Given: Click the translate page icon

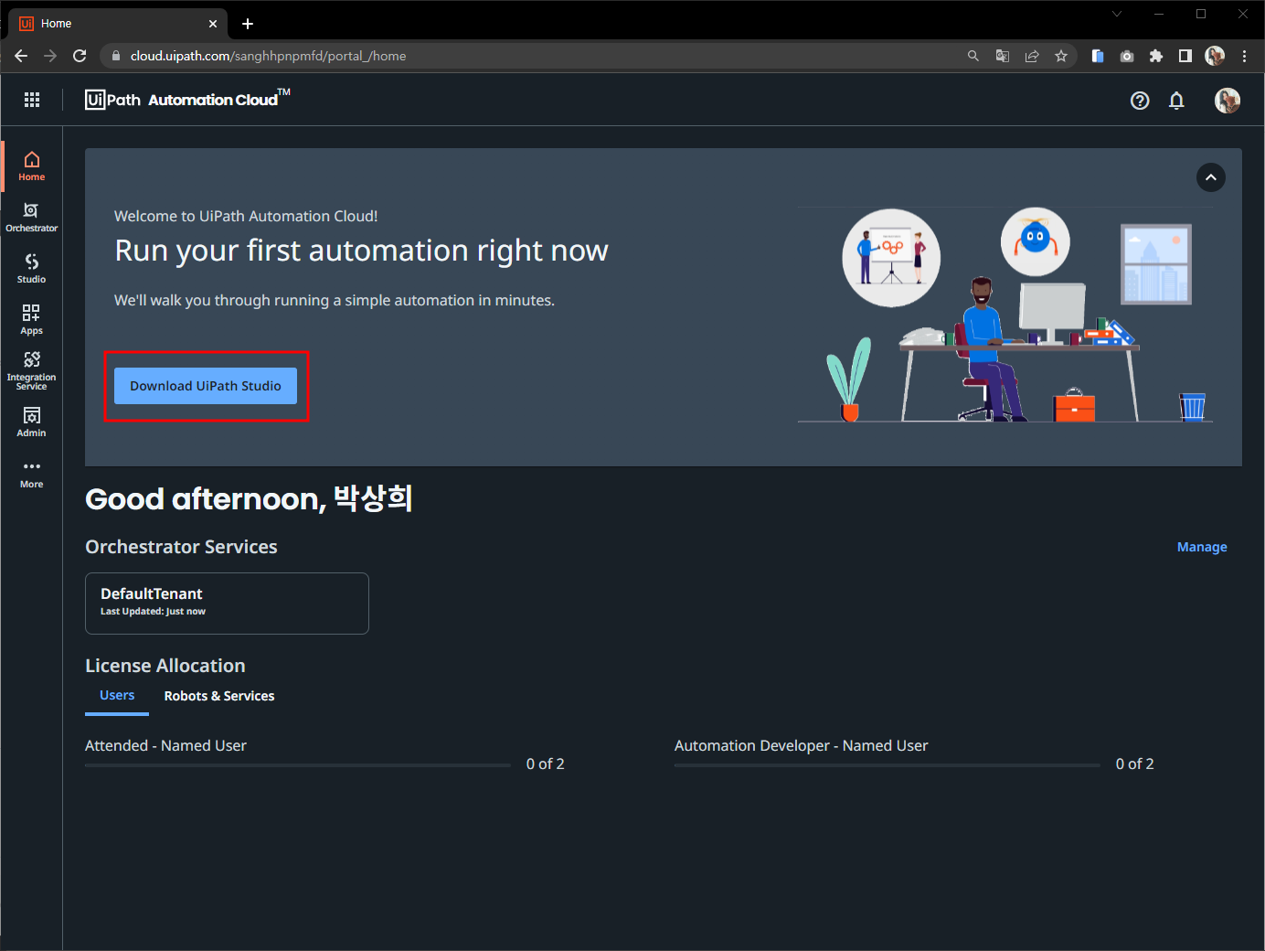Looking at the screenshot, I should 1003,56.
